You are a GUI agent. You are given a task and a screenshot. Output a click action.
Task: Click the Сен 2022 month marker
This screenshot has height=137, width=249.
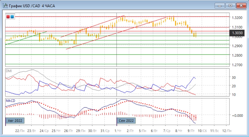(x=126, y=121)
